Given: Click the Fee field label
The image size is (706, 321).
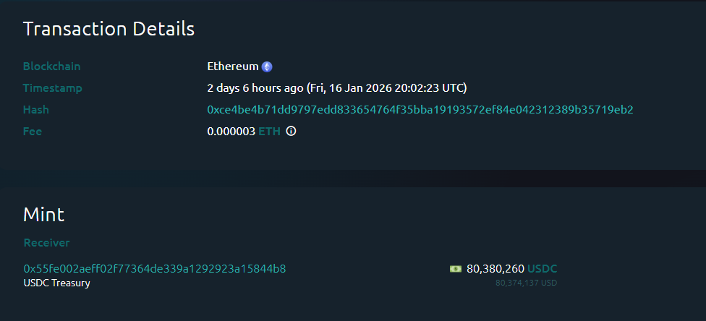Looking at the screenshot, I should click(x=33, y=132).
